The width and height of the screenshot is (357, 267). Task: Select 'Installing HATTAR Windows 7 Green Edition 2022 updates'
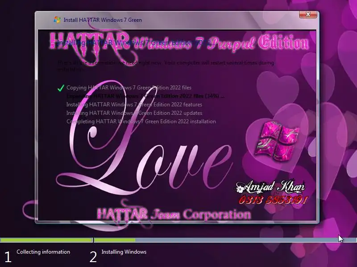134,113
